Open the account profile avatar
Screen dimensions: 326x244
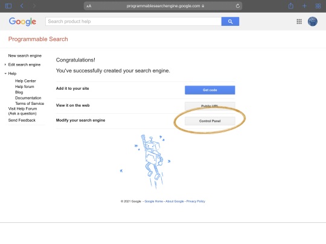click(313, 21)
